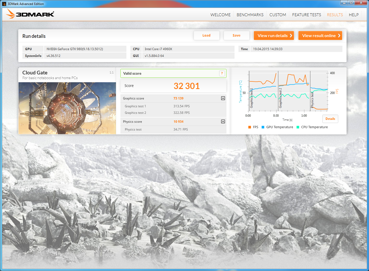This screenshot has width=369, height=271.
Task: Collapse the Physics score section
Action: click(x=223, y=121)
